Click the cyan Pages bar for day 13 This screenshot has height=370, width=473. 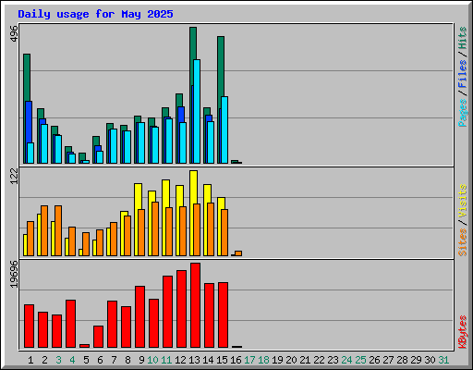click(197, 111)
